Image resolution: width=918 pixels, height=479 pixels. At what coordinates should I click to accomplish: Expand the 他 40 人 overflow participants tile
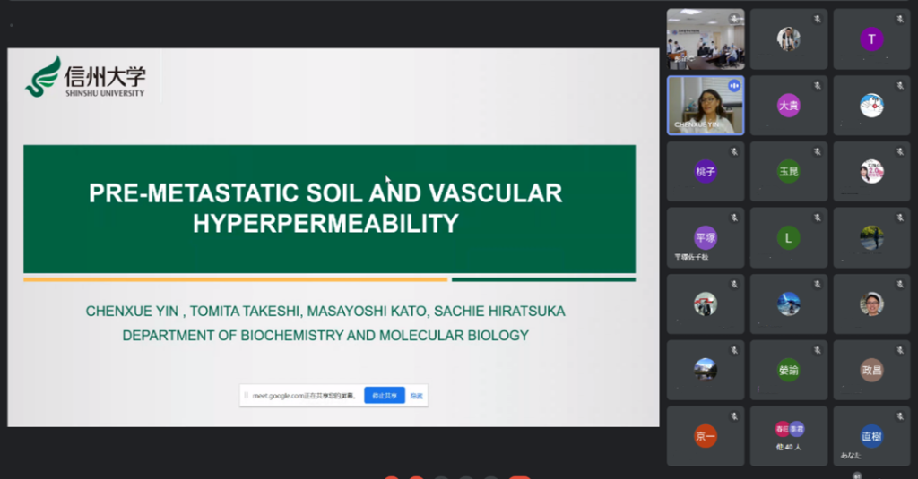tap(788, 432)
